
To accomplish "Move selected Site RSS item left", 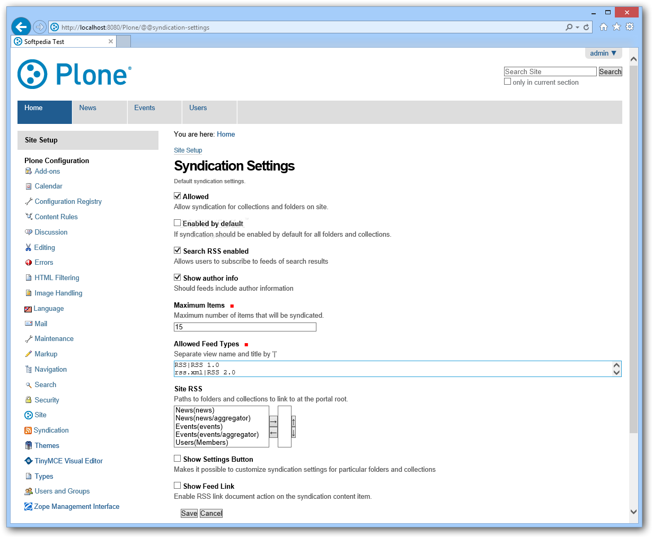I will (x=273, y=433).
